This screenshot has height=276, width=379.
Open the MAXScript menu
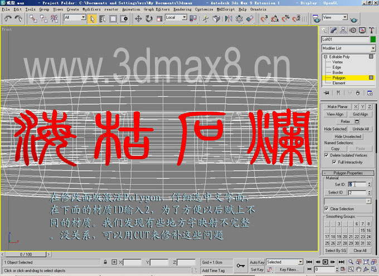pyautogui.click(x=226, y=9)
